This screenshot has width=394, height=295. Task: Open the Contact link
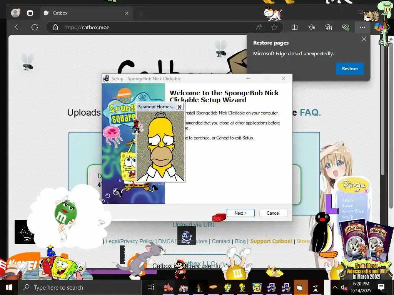click(221, 241)
